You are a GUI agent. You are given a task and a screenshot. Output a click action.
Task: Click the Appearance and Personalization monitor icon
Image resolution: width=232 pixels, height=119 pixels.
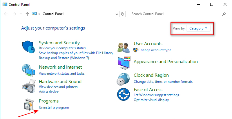tap(124, 63)
